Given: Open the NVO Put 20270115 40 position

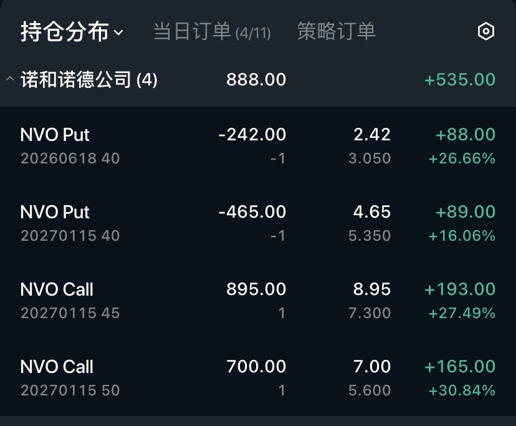Looking at the screenshot, I should (70, 223).
